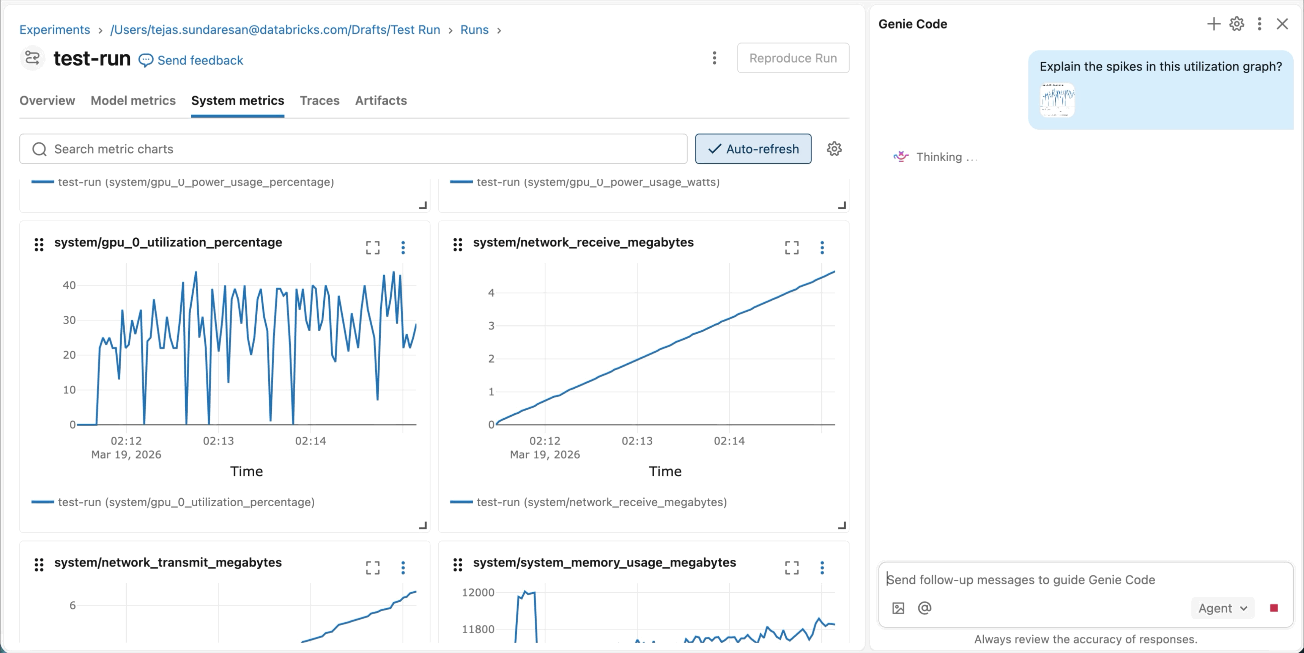The height and width of the screenshot is (653, 1304).
Task: Open chart display settings gear beside Auto-refresh
Action: click(834, 149)
